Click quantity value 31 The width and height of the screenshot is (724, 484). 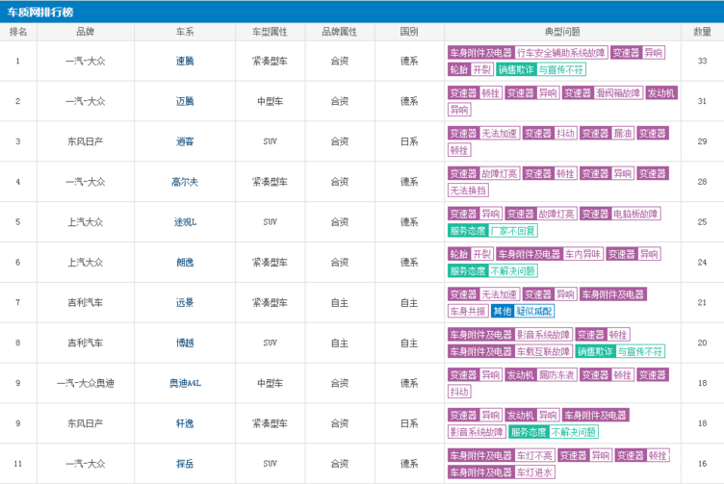702,101
